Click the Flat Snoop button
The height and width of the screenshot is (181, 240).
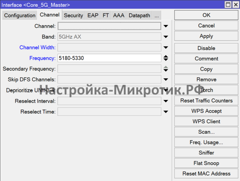(x=206, y=163)
